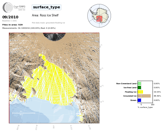The height and width of the screenshot is (137, 164).
Task: Click the Grounded Ice legend label
Action: tap(130, 96)
